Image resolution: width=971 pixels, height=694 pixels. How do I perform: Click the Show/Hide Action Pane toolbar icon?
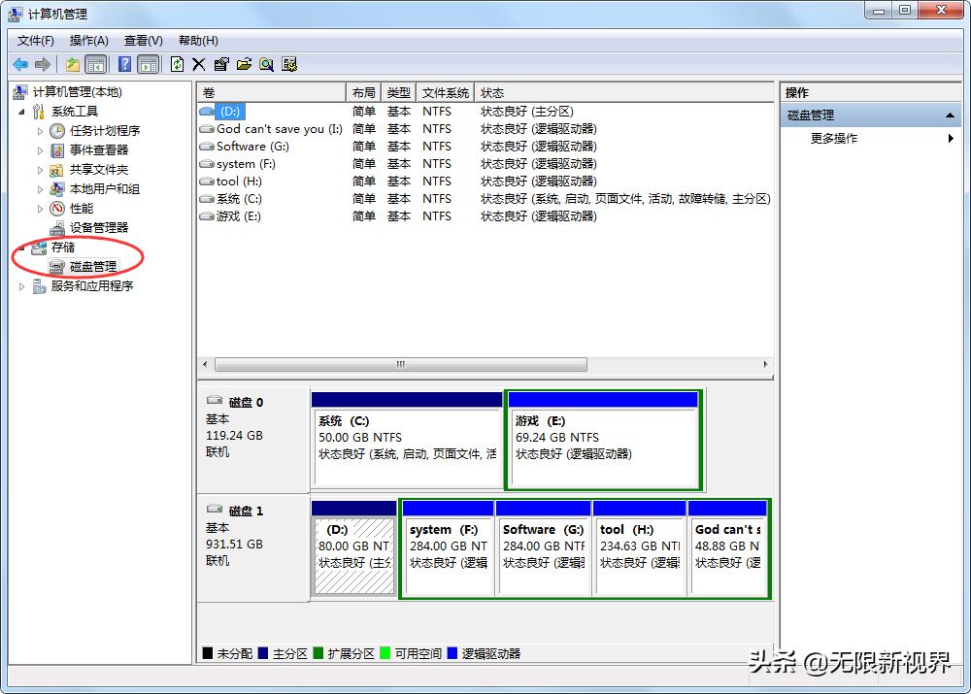tap(149, 64)
